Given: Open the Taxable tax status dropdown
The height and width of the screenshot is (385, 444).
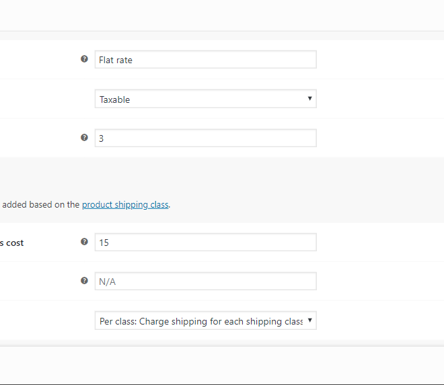Looking at the screenshot, I should 206,99.
